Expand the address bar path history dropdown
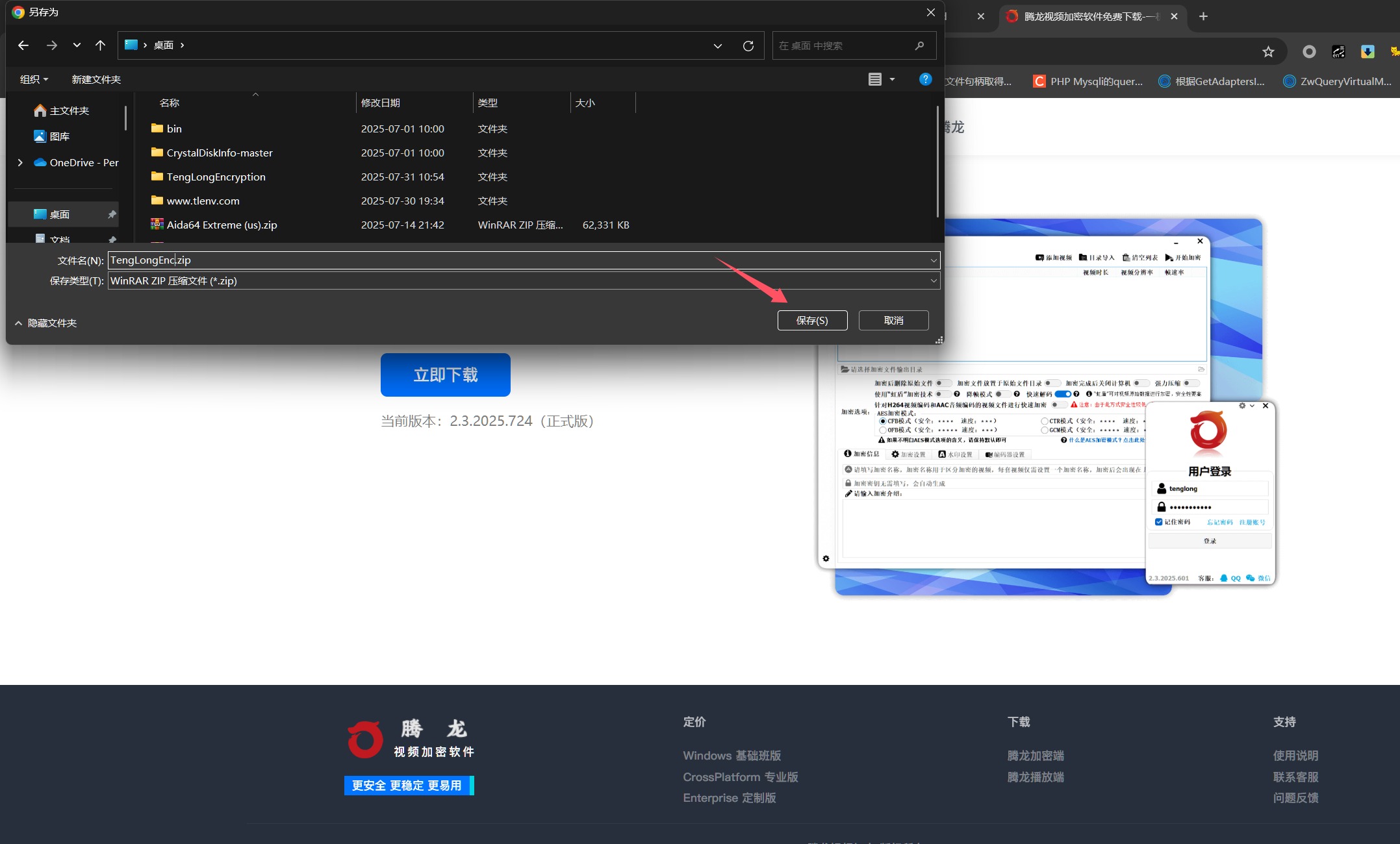This screenshot has width=1400, height=844. [x=718, y=45]
